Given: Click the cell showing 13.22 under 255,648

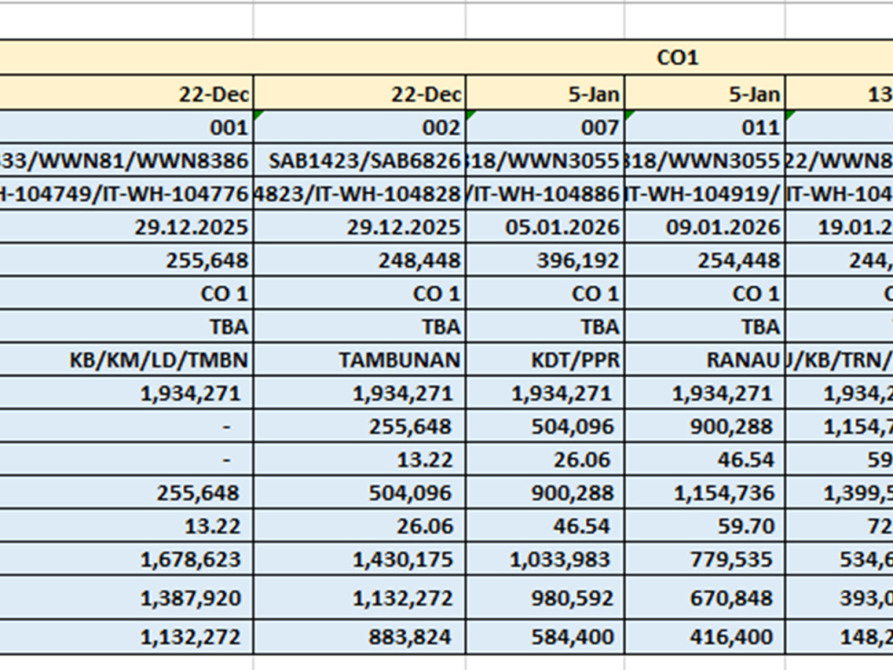Looking at the screenshot, I should click(x=127, y=526).
